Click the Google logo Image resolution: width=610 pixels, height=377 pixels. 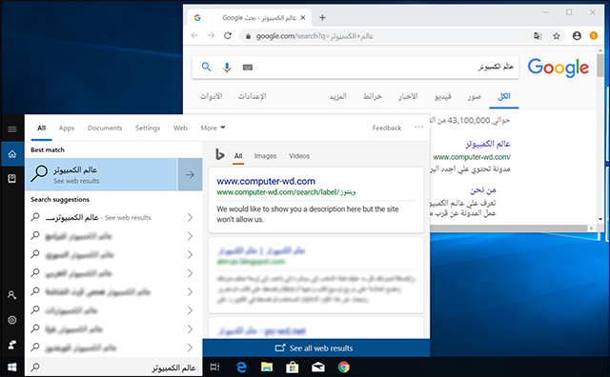click(558, 68)
